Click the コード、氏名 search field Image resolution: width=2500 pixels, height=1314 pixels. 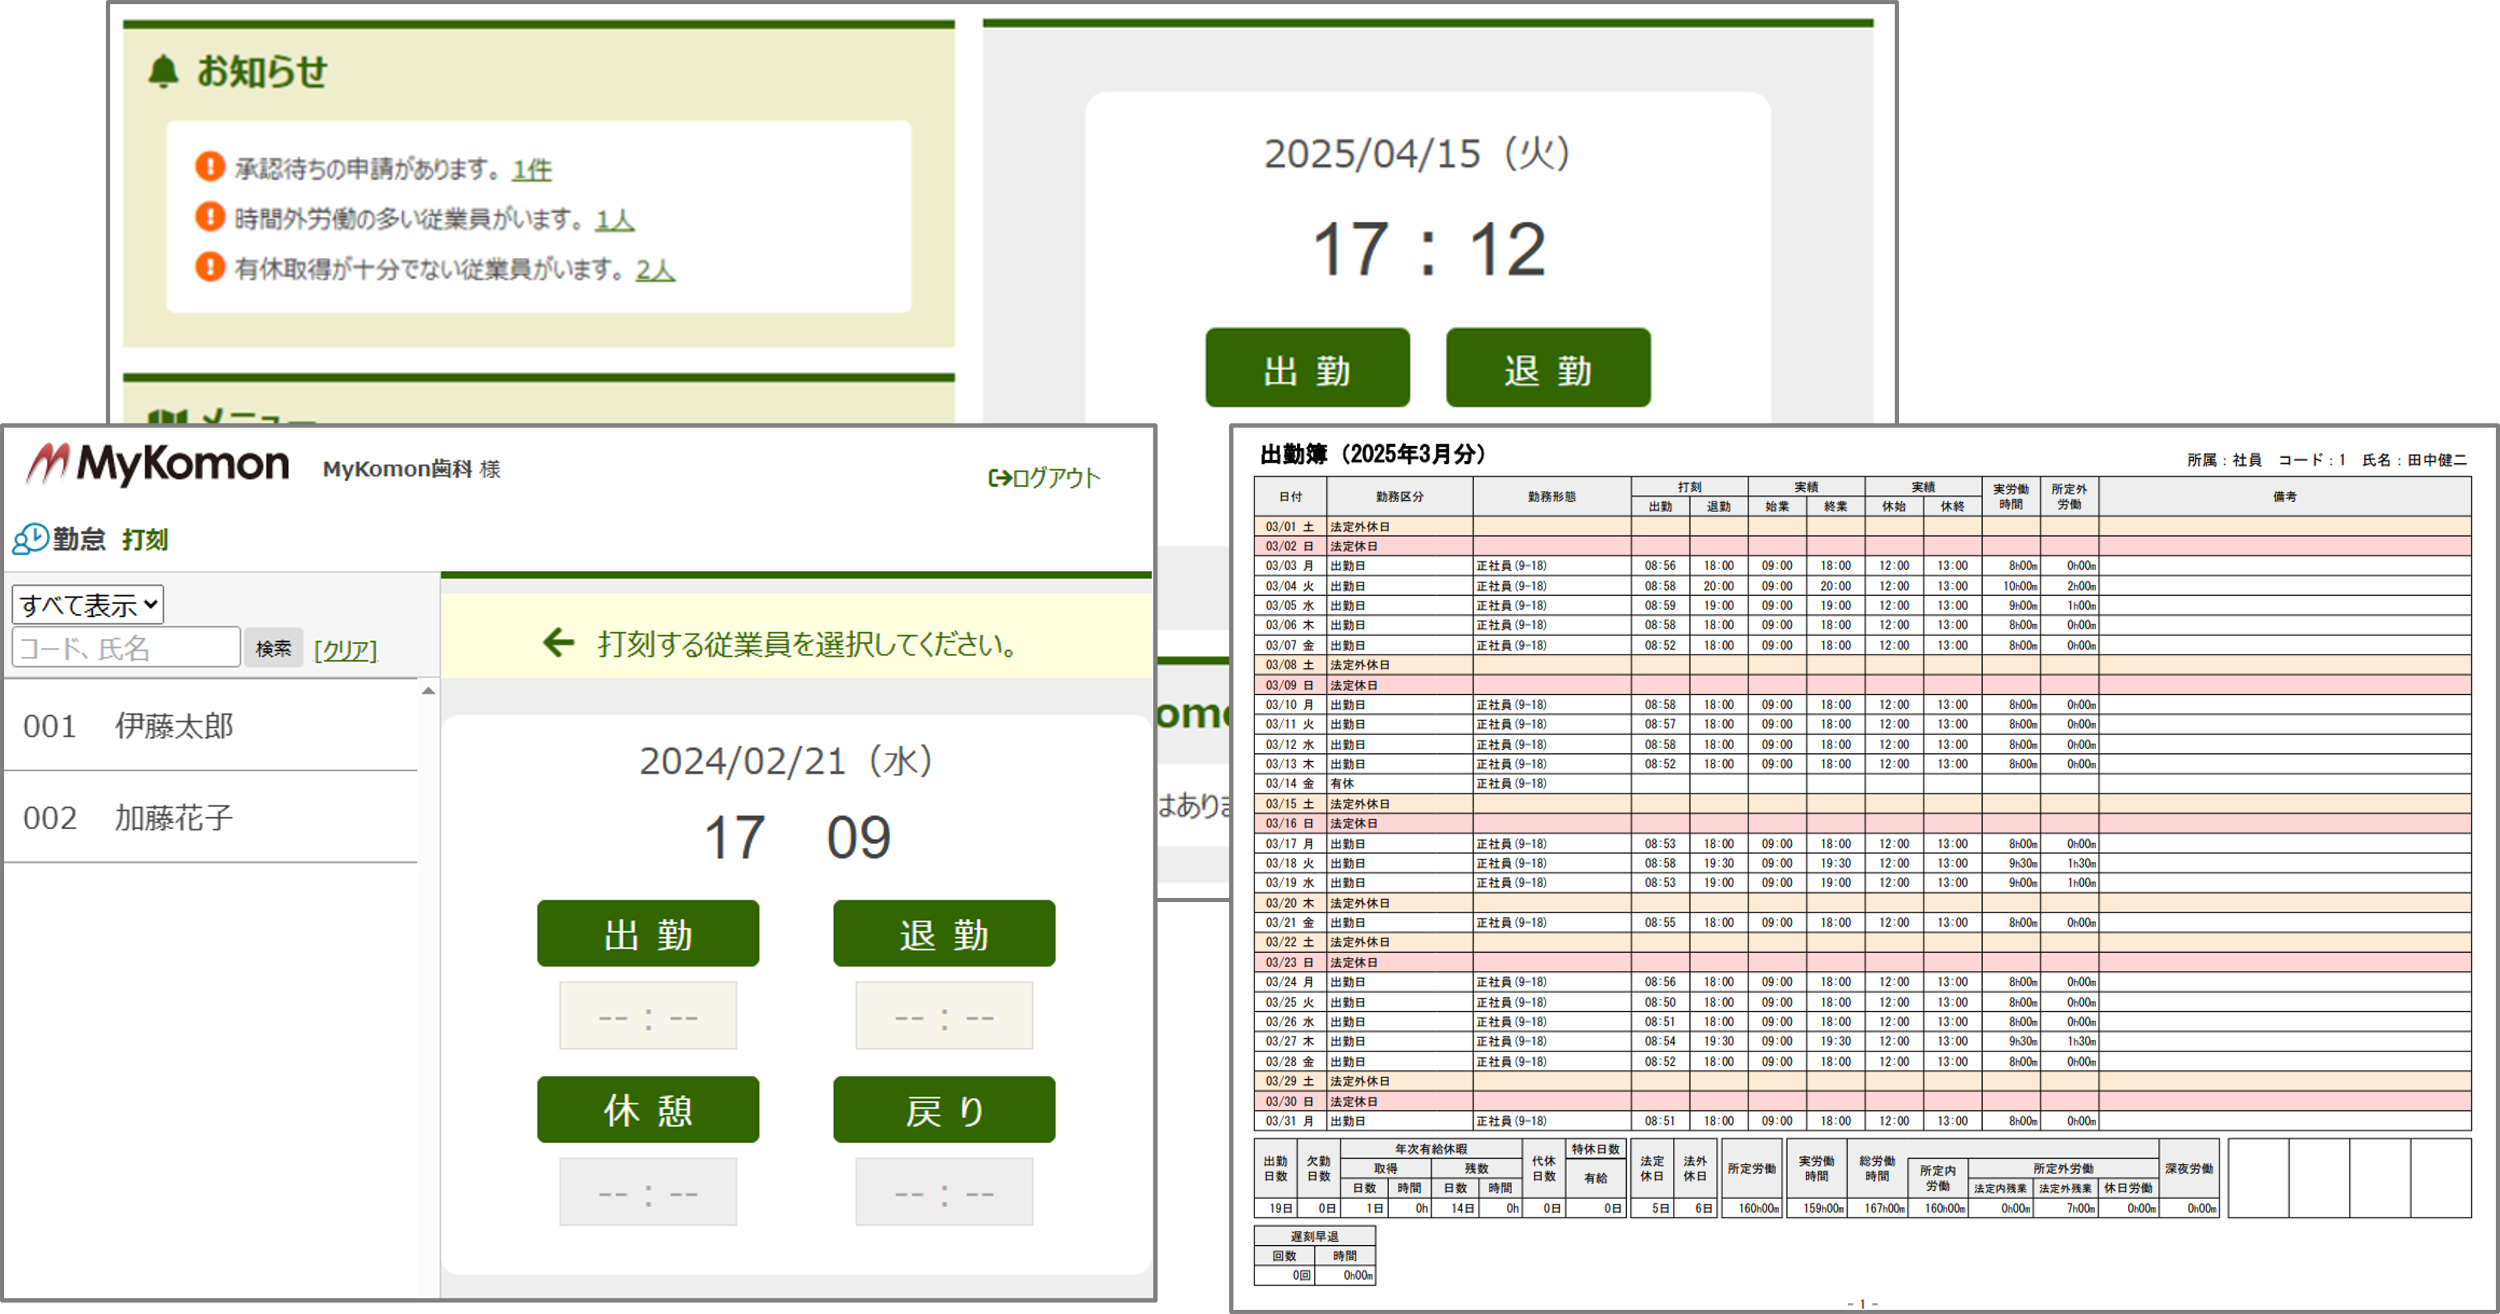tap(125, 647)
